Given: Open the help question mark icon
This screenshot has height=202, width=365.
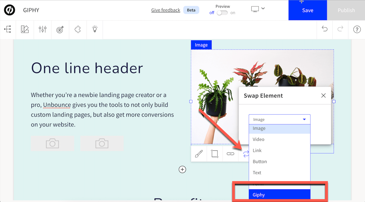Looking at the screenshot, I should click(x=357, y=29).
